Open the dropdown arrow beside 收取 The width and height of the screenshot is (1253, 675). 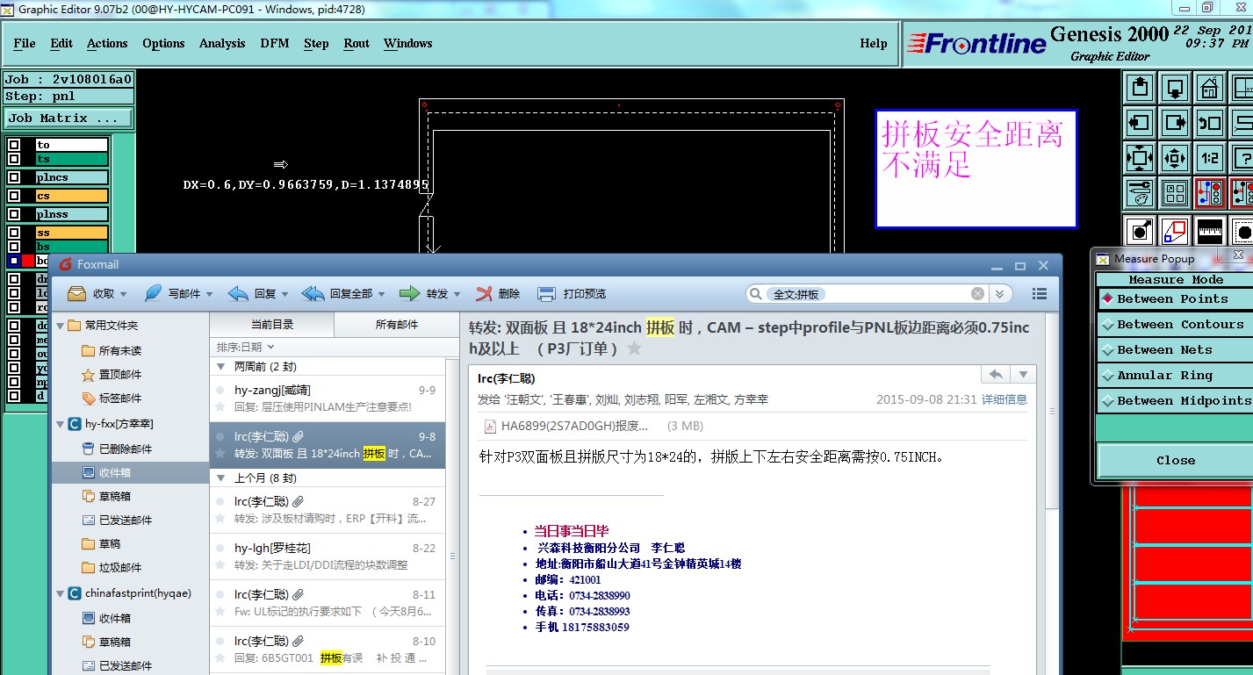(123, 295)
